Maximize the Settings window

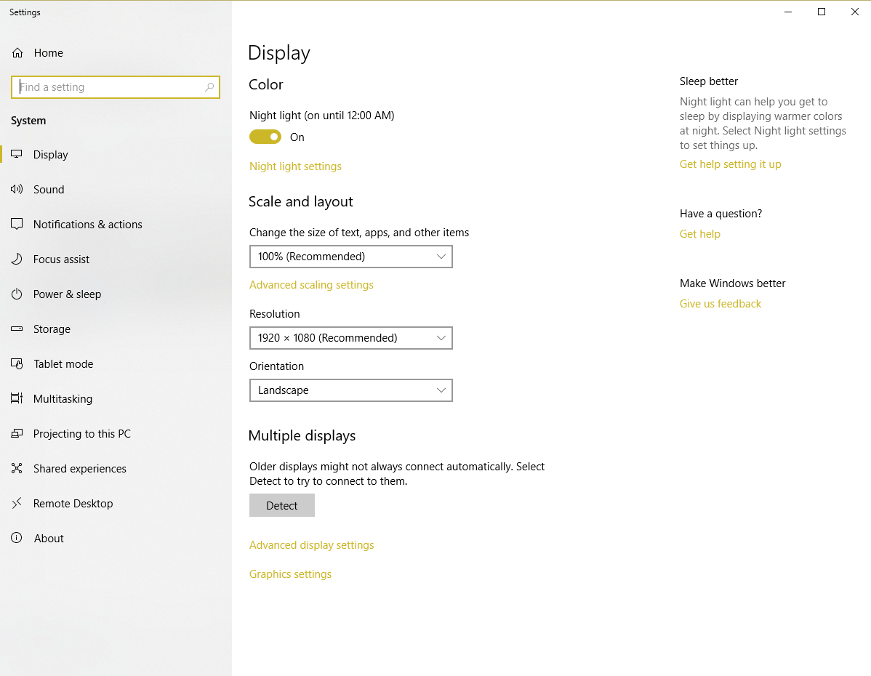click(822, 12)
